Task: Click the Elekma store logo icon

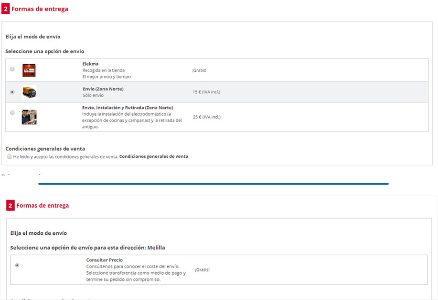Action: pos(29,70)
